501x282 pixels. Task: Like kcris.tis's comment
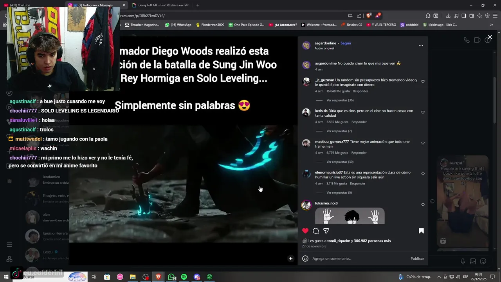point(423,112)
